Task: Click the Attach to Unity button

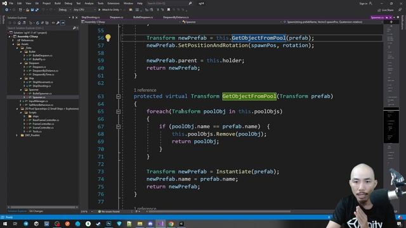Action: pyautogui.click(x=108, y=10)
